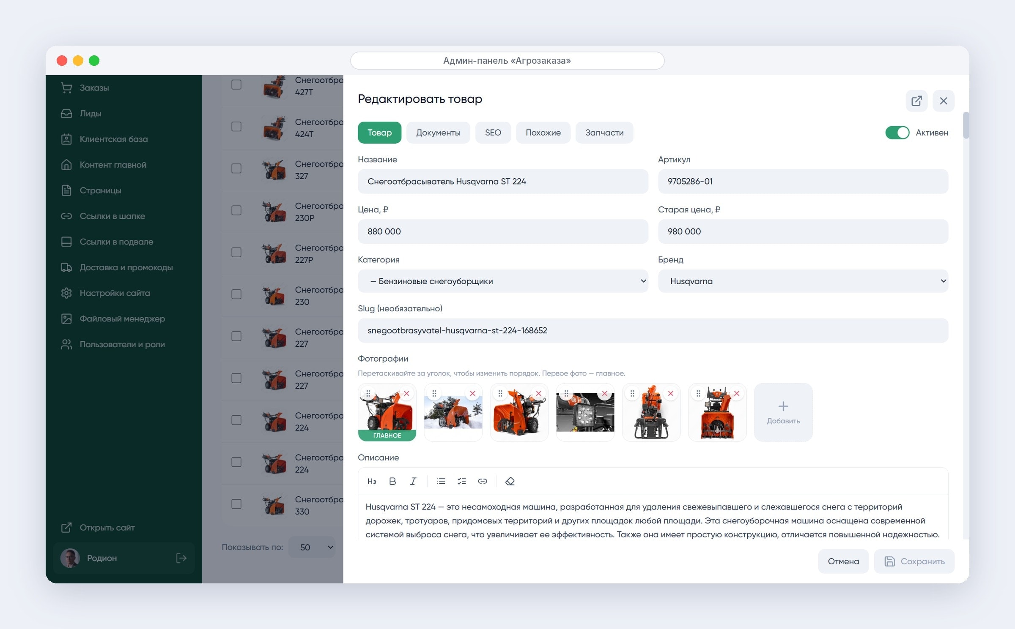The width and height of the screenshot is (1015, 629).
Task: Click the Артикул input field
Action: tap(803, 182)
